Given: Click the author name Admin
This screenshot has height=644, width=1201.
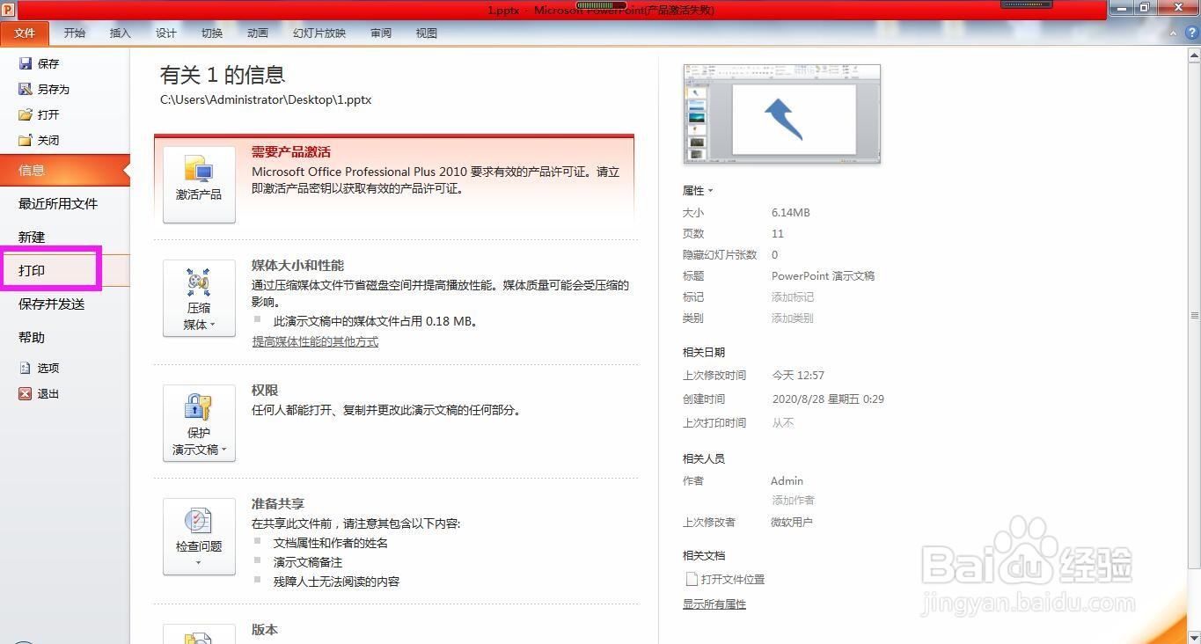Looking at the screenshot, I should pos(787,481).
